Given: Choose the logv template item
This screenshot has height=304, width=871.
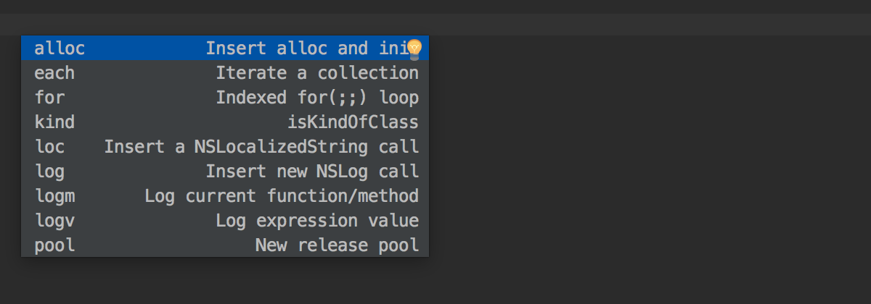Looking at the screenshot, I should tap(225, 221).
